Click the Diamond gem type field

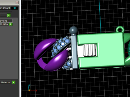(6, 21)
